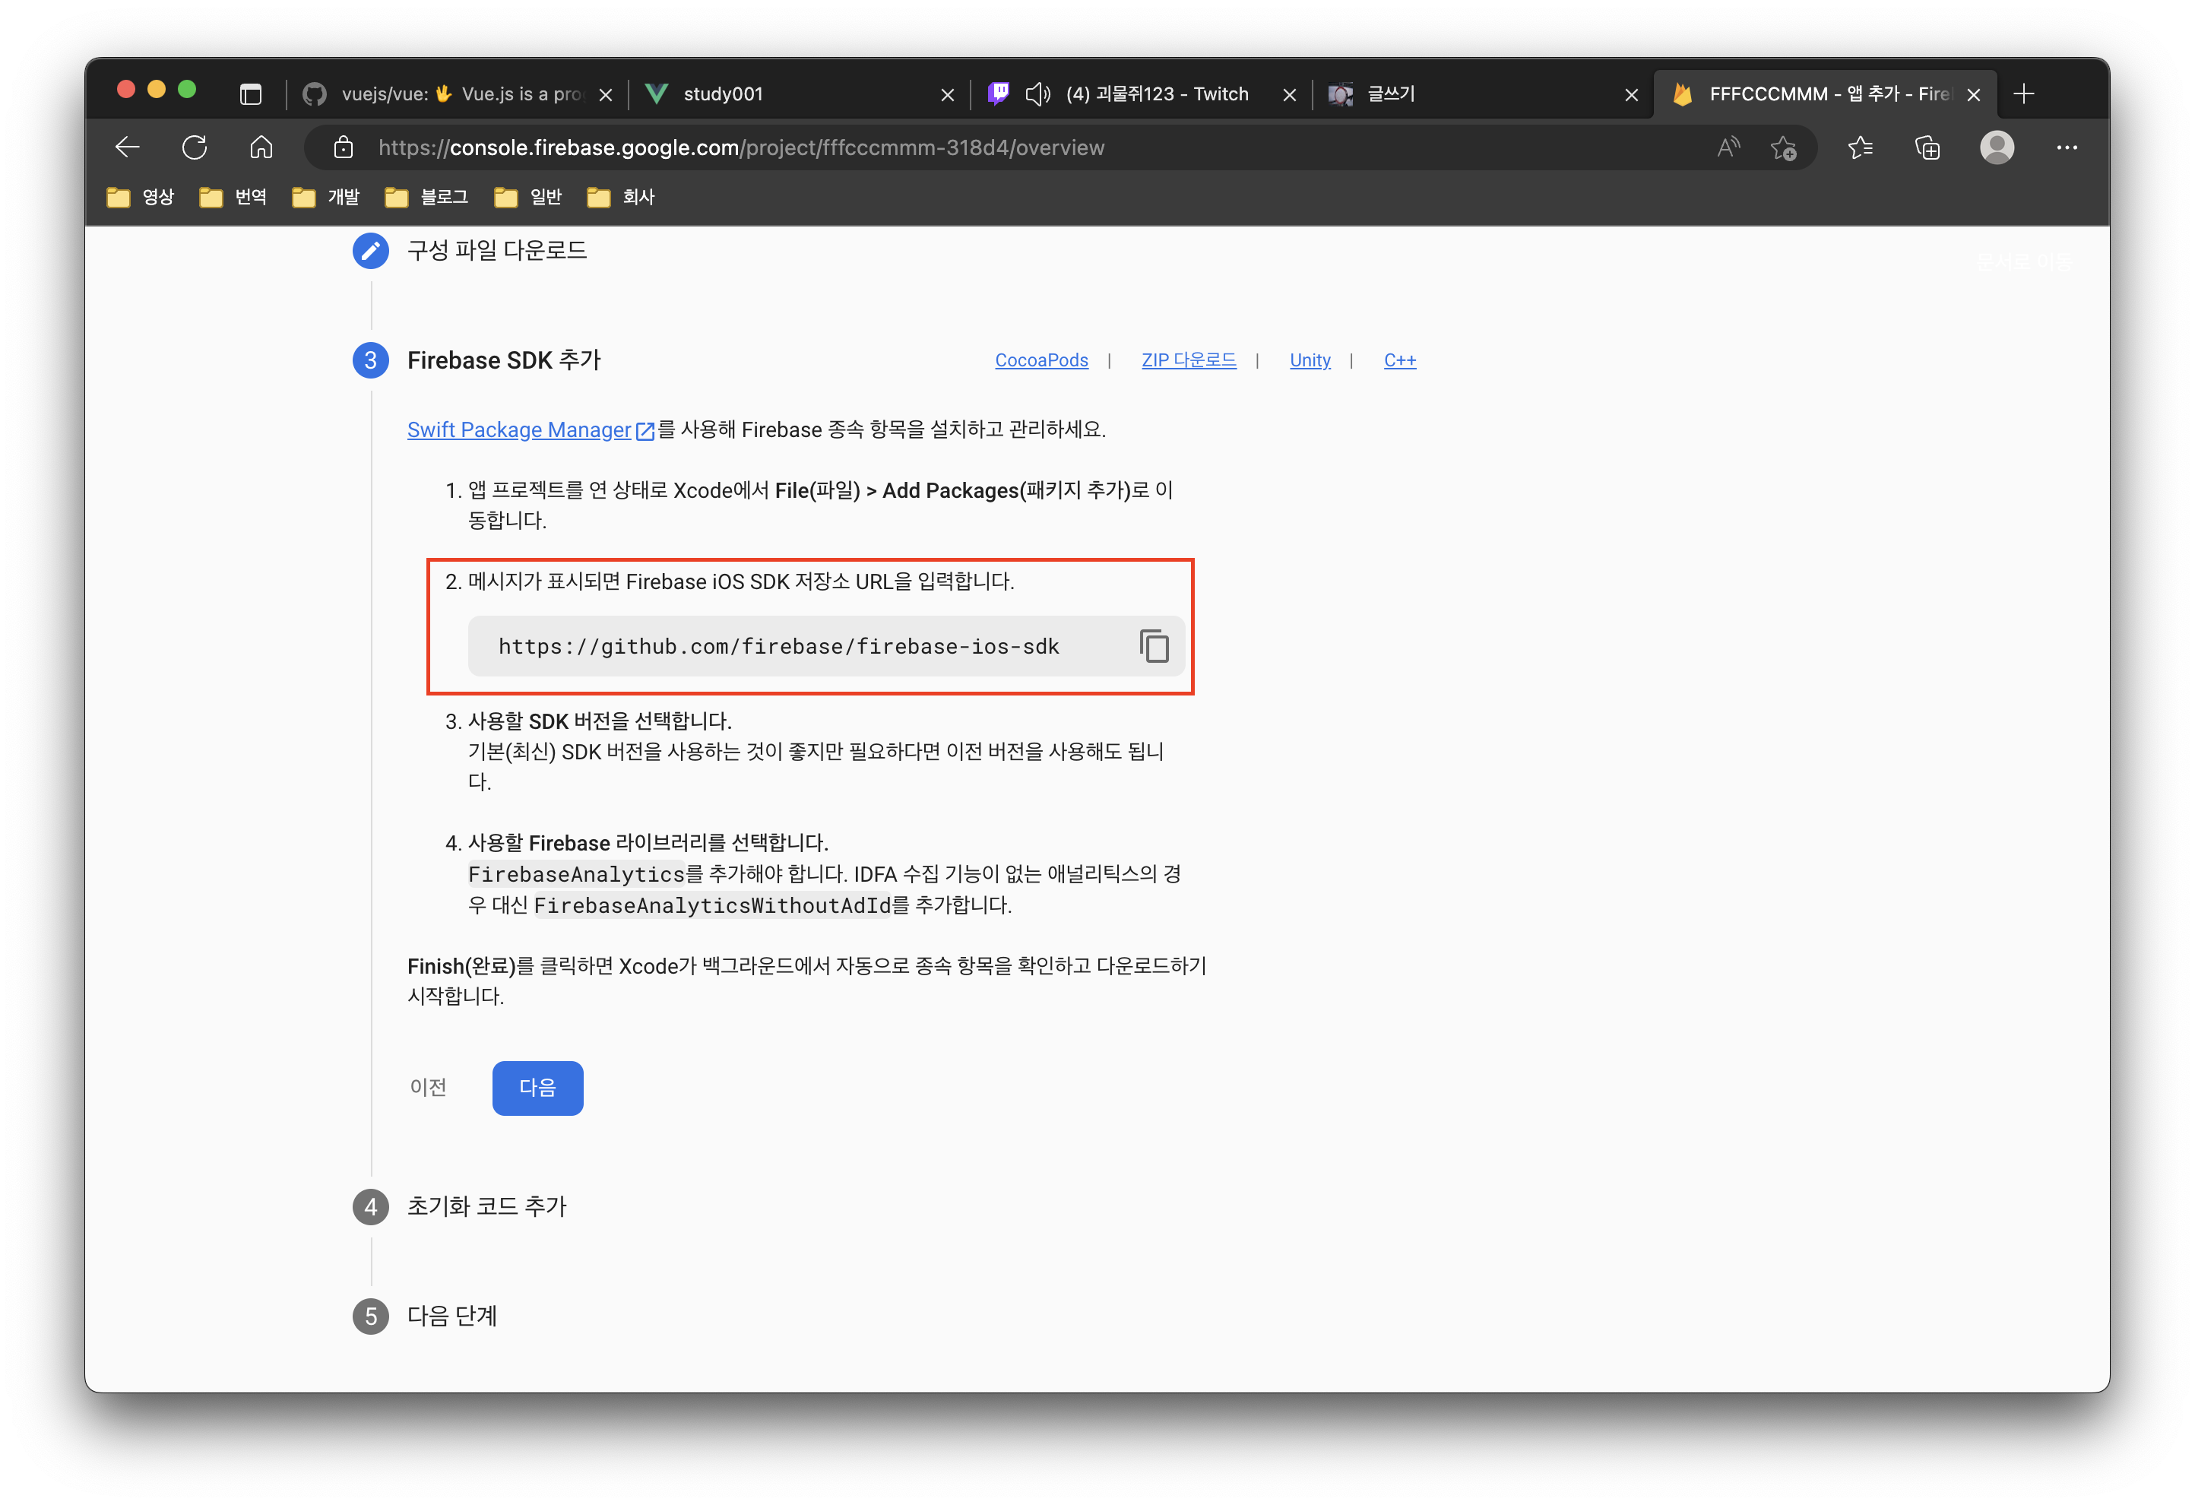Add this page to favorites
The height and width of the screenshot is (1505, 2195).
coord(1783,147)
